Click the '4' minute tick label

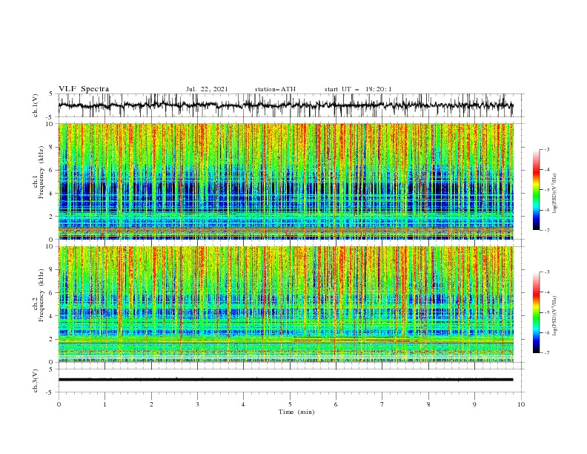243,404
